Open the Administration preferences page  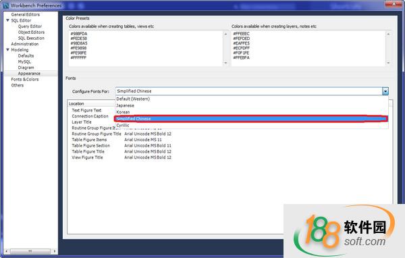[x=25, y=44]
